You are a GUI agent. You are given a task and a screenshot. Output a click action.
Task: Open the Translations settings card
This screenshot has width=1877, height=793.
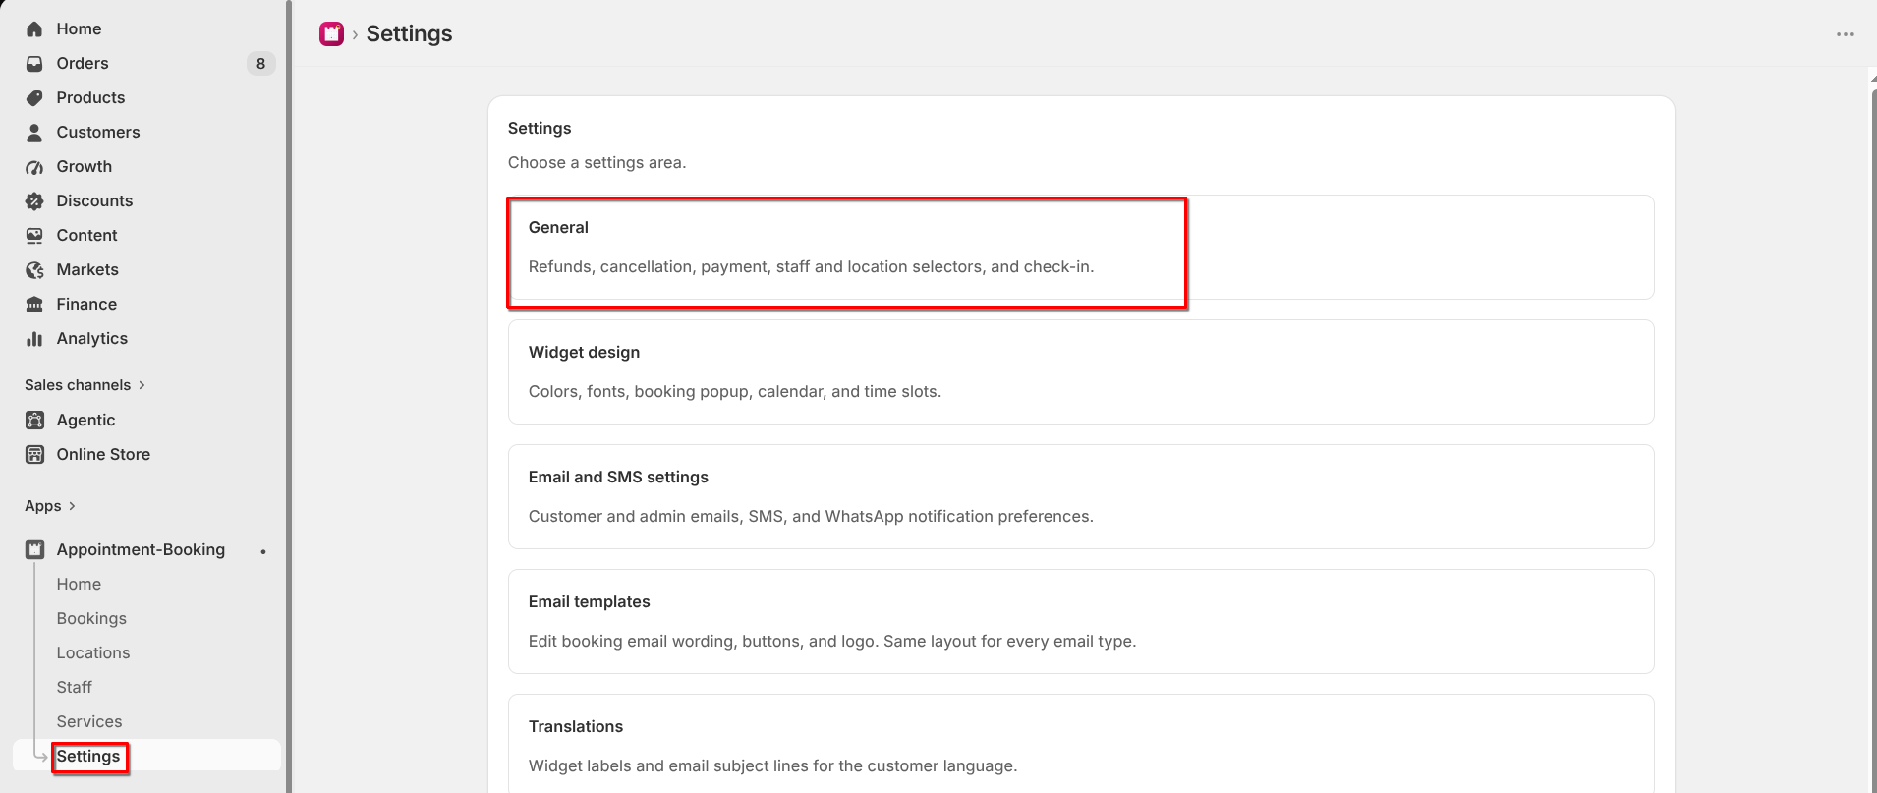(1081, 743)
